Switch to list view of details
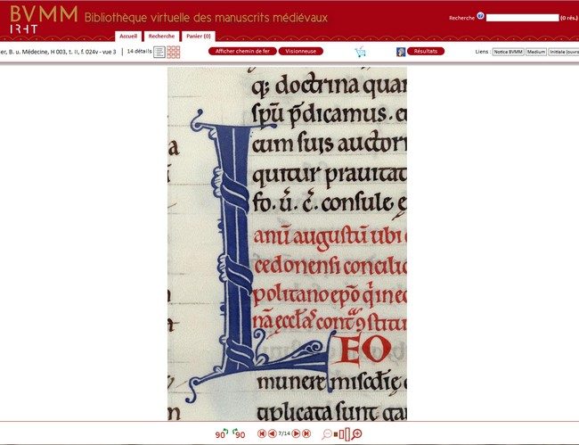 pos(159,52)
